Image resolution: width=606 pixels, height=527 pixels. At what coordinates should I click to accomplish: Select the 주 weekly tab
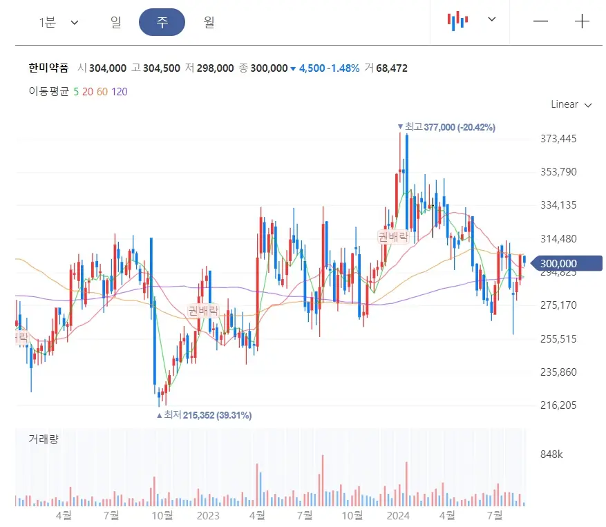click(162, 21)
